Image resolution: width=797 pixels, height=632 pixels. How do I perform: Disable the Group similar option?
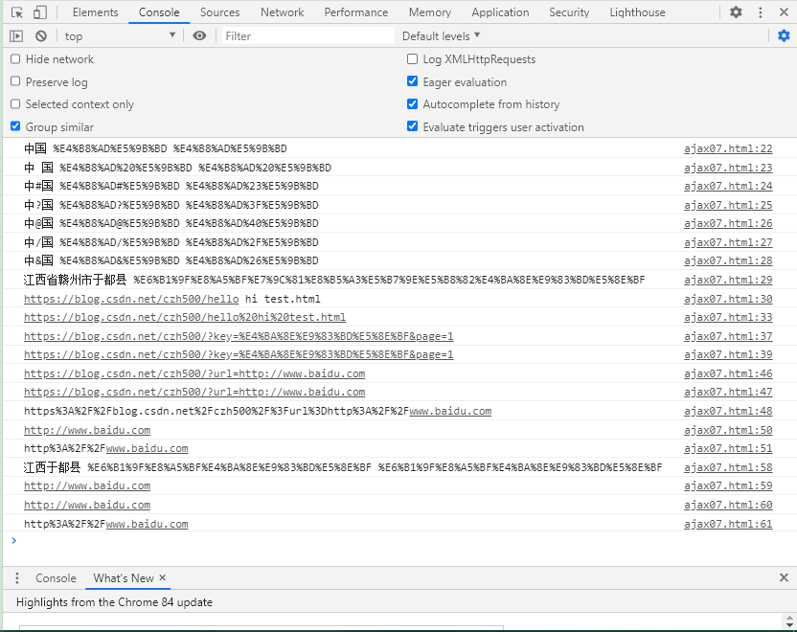pos(14,125)
